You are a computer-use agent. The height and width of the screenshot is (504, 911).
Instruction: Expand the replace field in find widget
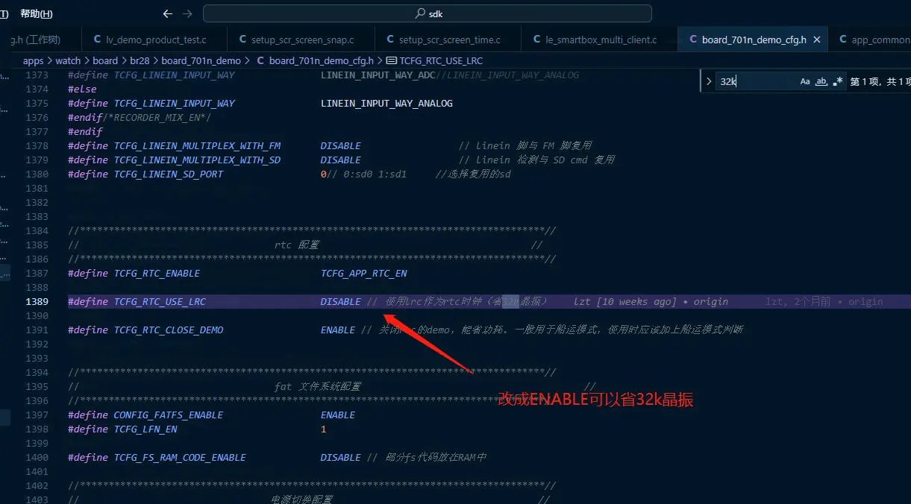pos(709,82)
